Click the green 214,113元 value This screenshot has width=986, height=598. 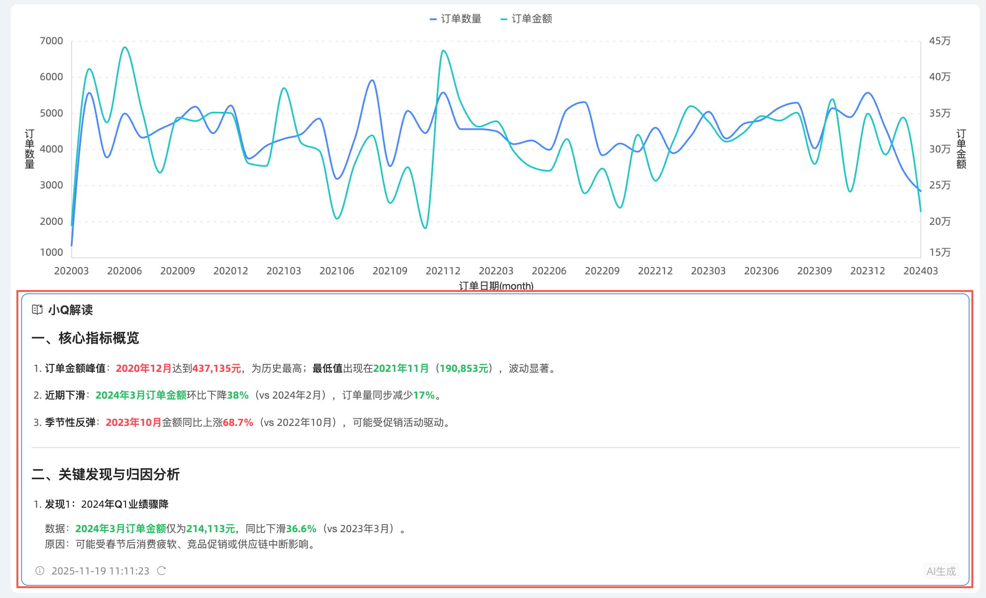click(210, 529)
